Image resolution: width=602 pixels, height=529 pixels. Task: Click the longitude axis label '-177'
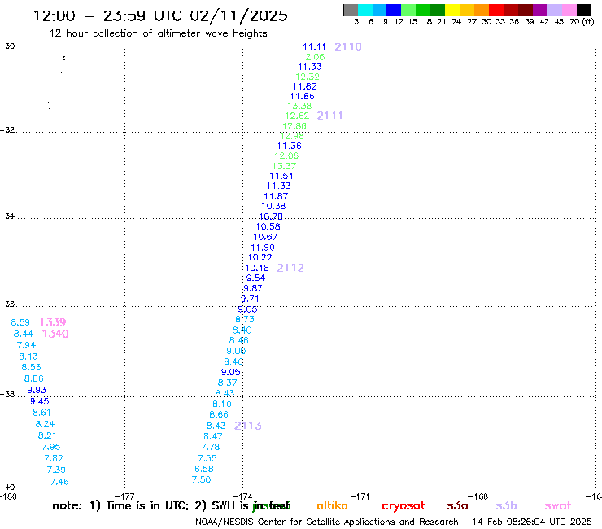point(124,496)
